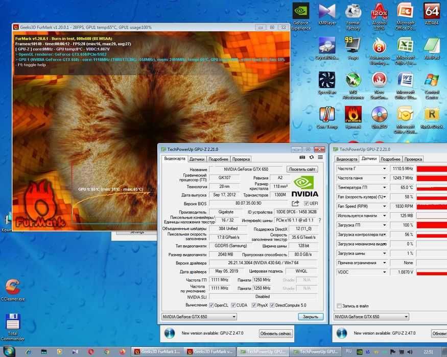Click GPU-Z screenshot camera icon
The image size is (447, 357).
302,158
